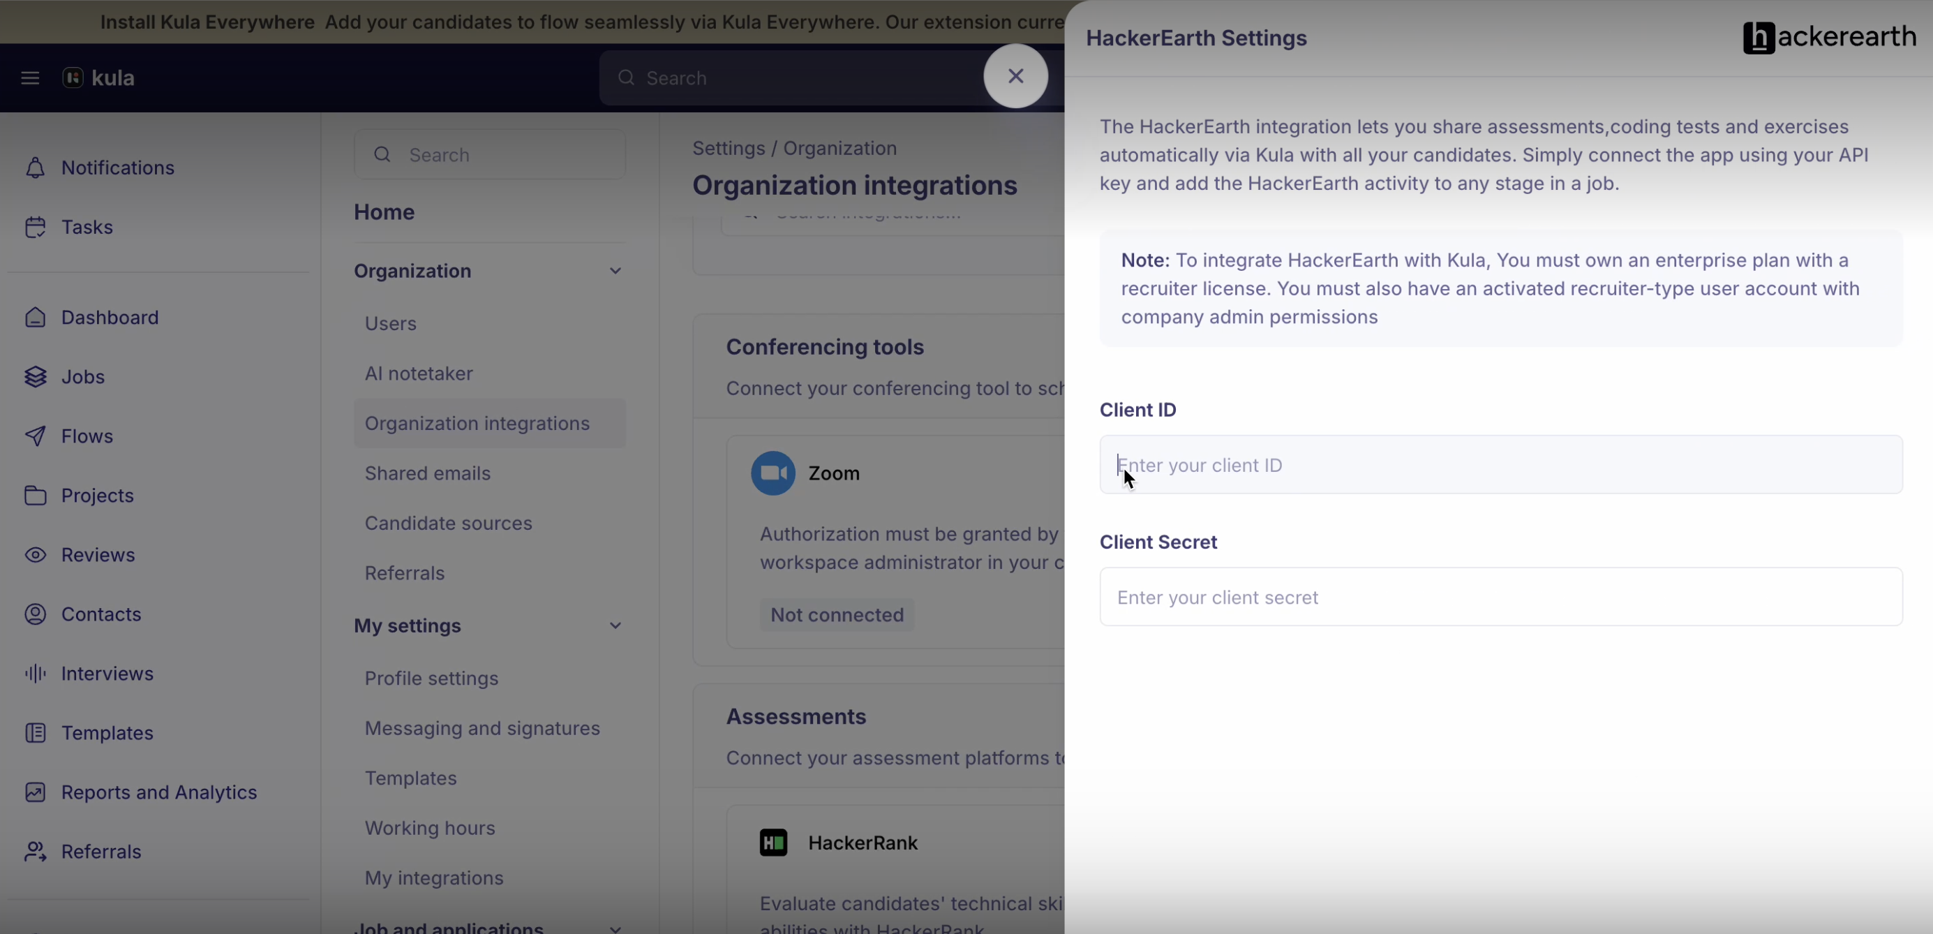This screenshot has height=934, width=1933.
Task: Navigate to Jobs
Action: [83, 376]
